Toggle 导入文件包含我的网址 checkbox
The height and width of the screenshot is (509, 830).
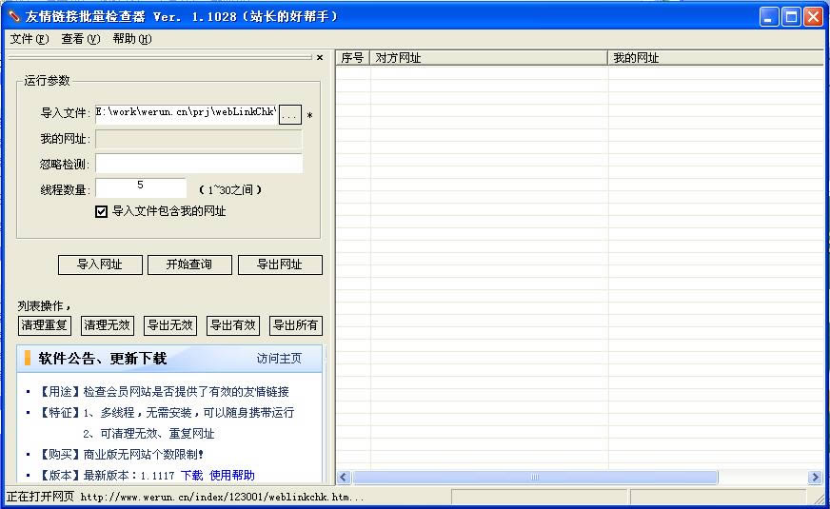pyautogui.click(x=101, y=211)
